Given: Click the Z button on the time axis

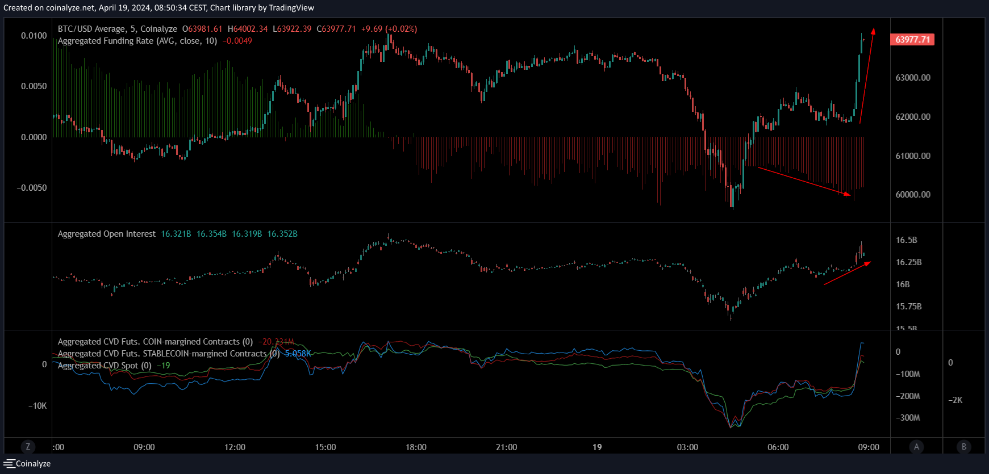Looking at the screenshot, I should tap(28, 447).
